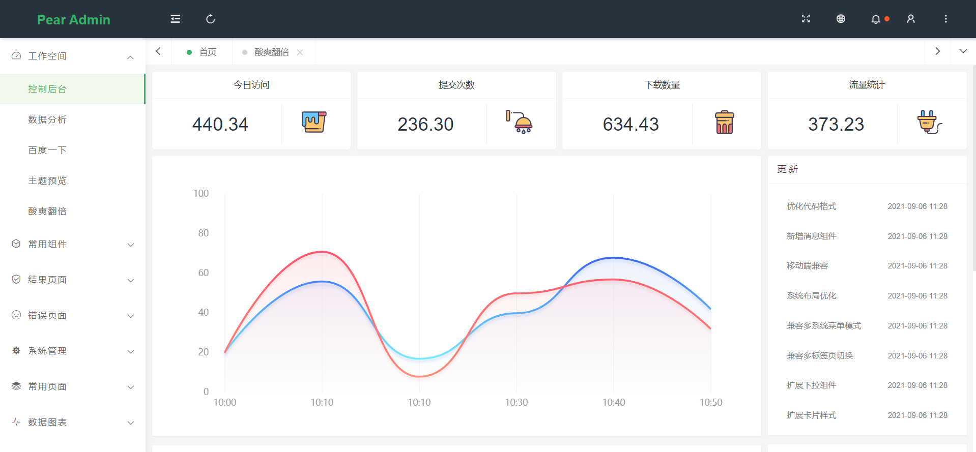Open 酸爽翻倍 in the sidebar
The width and height of the screenshot is (976, 452).
click(x=73, y=211)
